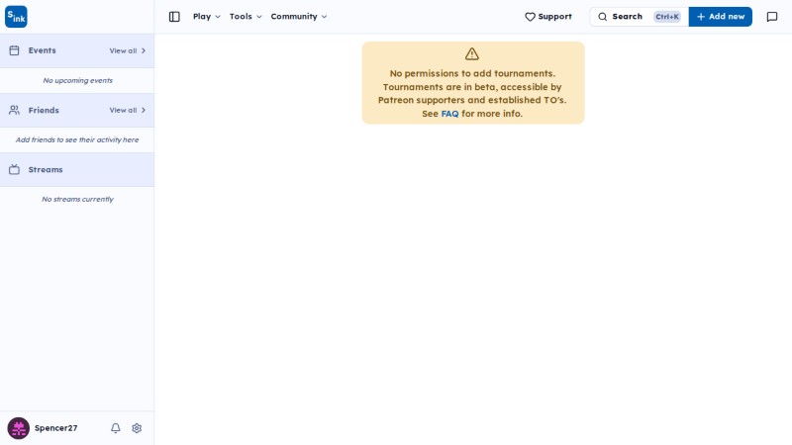Click the warning triangle icon

472,53
